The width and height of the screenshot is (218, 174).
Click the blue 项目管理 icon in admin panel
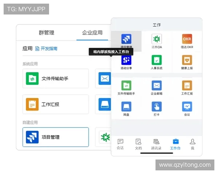coord(32,137)
